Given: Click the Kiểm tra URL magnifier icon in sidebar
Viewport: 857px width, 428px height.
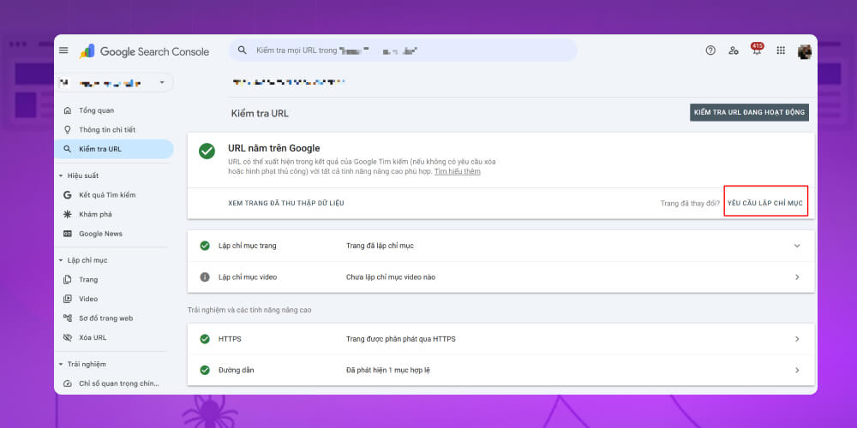Looking at the screenshot, I should (67, 149).
